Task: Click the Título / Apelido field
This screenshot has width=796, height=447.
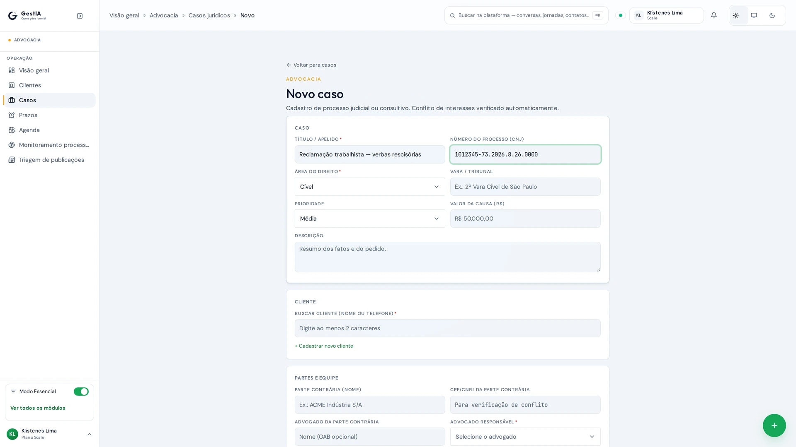Action: pos(370,154)
